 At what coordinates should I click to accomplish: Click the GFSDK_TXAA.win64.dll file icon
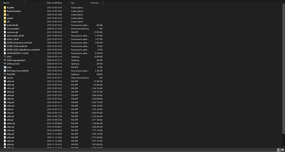coord(5,46)
